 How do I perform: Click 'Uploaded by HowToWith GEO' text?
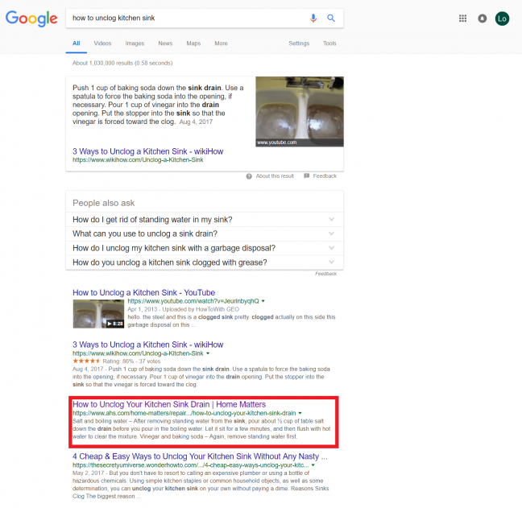201,309
